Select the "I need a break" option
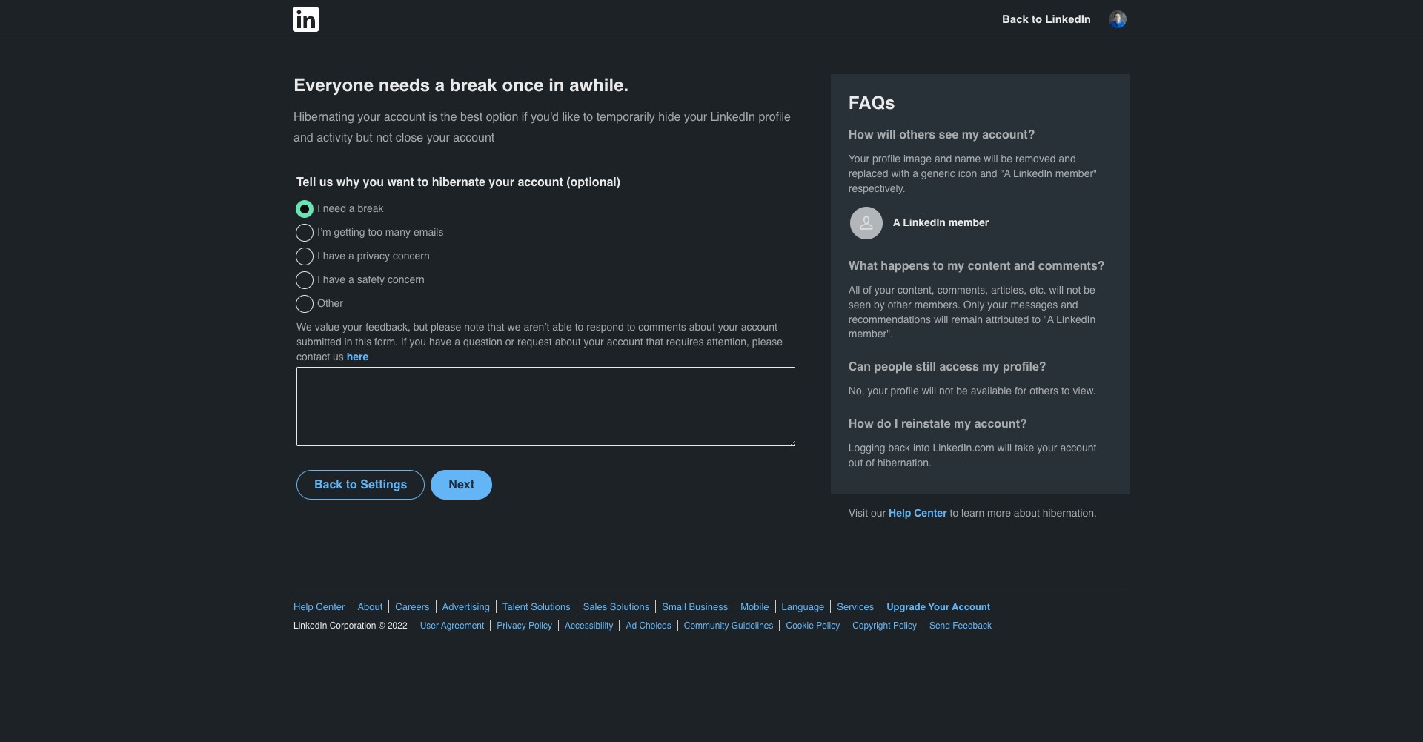The image size is (1423, 742). tap(305, 209)
